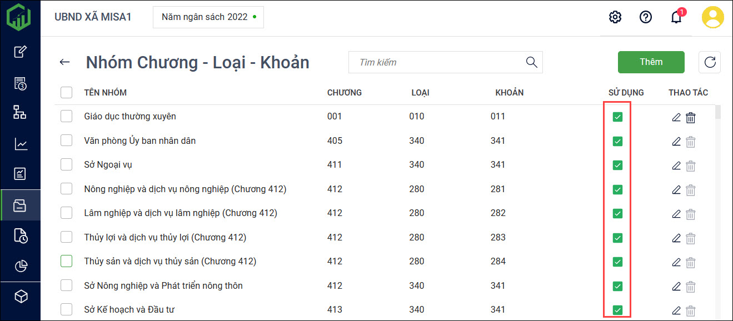733x321 pixels.
Task: Uncheck Sử dụng for Sở Kế hoạch và Đầu tư
Action: tap(617, 310)
